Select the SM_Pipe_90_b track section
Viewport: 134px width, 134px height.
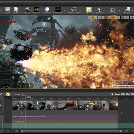65,122
